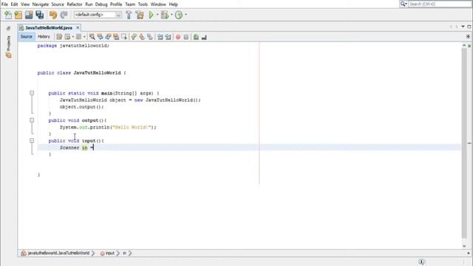Open the Team menu
The image size is (473, 266).
point(130,4)
